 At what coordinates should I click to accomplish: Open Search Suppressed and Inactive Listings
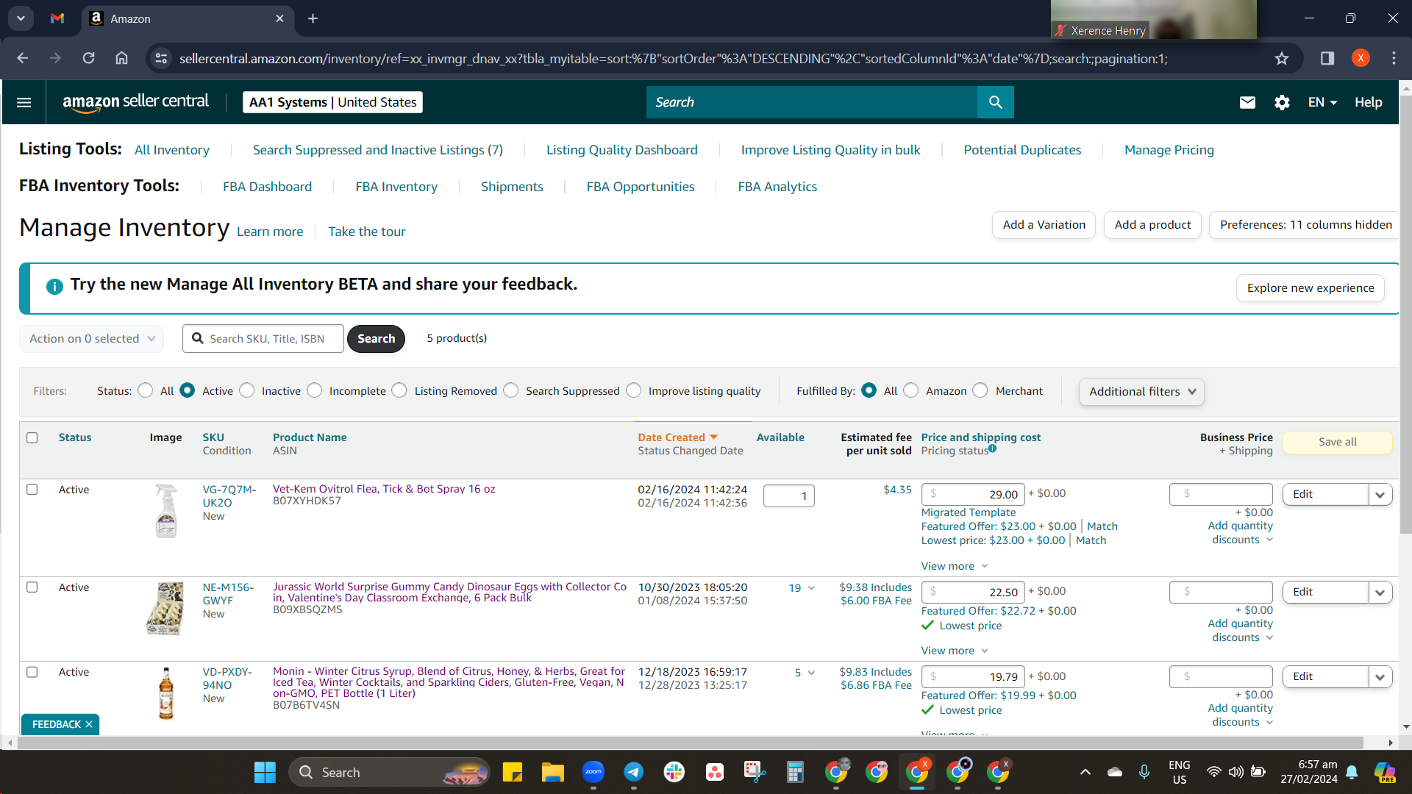coord(378,150)
